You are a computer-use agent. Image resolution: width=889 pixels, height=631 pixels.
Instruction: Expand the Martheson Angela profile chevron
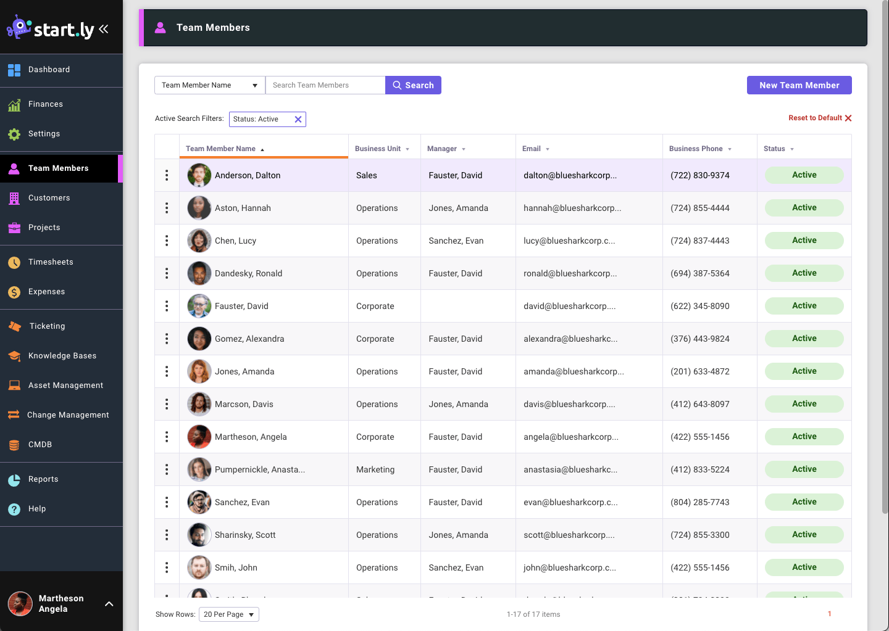109,604
